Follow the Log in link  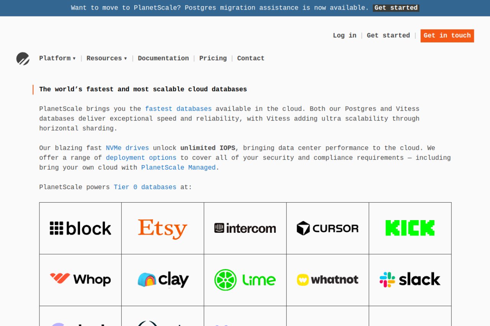pos(345,36)
